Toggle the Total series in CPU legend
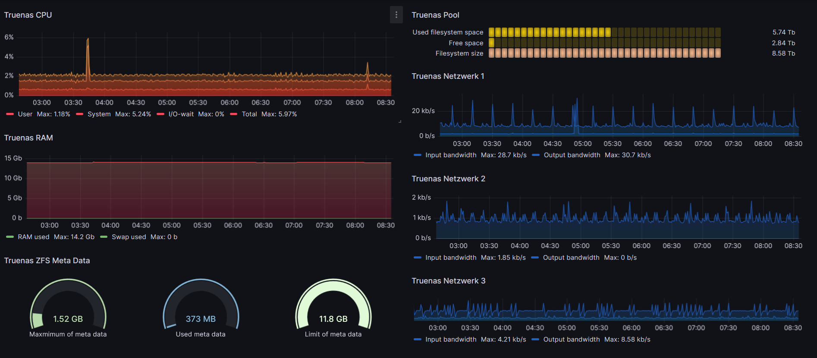Image resolution: width=817 pixels, height=358 pixels. pos(249,114)
